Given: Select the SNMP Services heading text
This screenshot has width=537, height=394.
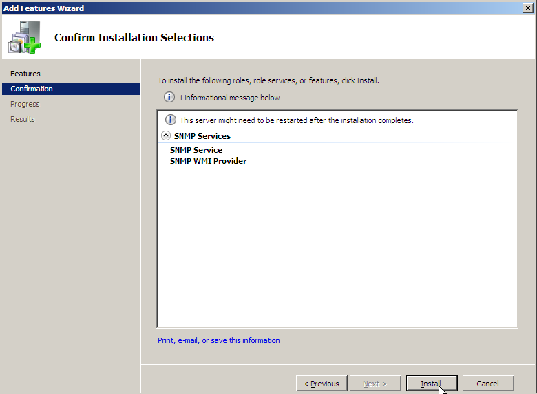Looking at the screenshot, I should click(x=202, y=136).
